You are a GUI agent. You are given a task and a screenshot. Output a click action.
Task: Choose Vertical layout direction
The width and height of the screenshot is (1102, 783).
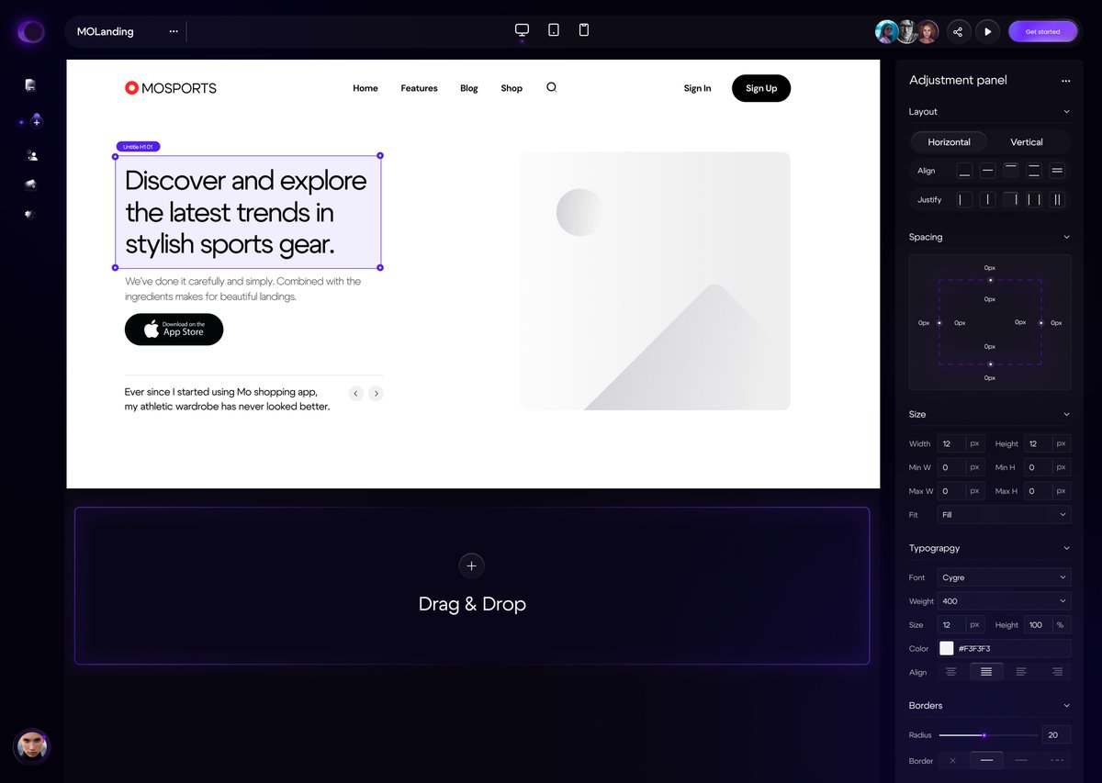click(x=1027, y=142)
